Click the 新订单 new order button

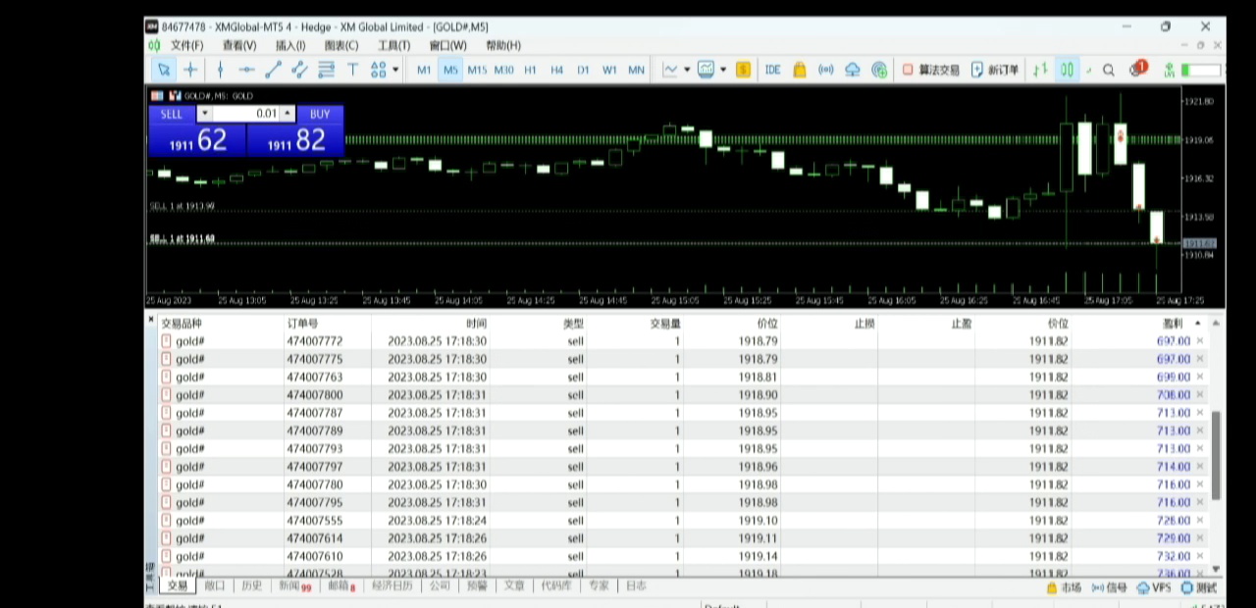[x=995, y=70]
